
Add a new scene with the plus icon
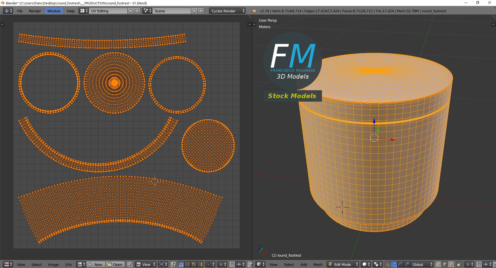(194, 11)
